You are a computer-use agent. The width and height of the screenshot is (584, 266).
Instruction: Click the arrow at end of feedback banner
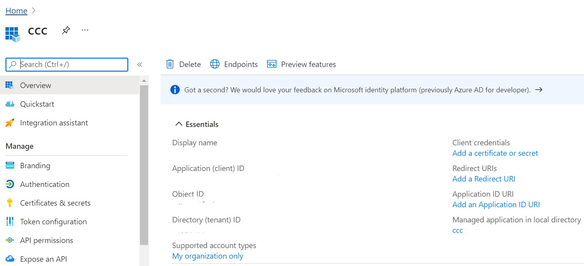pyautogui.click(x=539, y=90)
